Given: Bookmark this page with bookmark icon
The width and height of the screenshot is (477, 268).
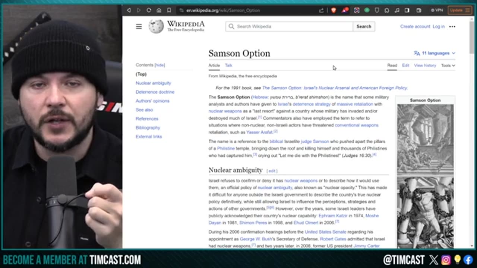Looking at the screenshot, I should tap(169, 10).
